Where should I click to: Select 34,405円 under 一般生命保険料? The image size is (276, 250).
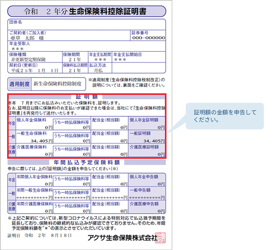click(42, 141)
